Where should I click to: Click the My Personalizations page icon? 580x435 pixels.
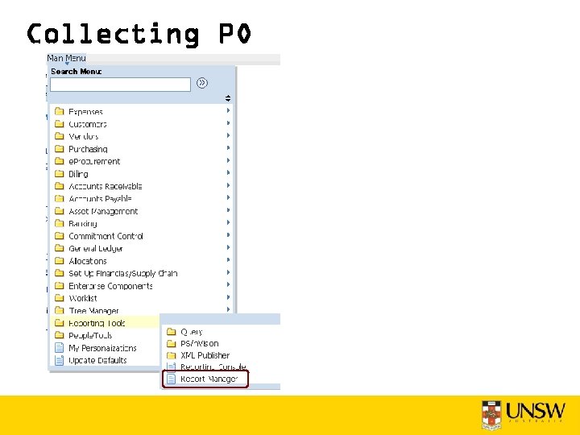(59, 348)
